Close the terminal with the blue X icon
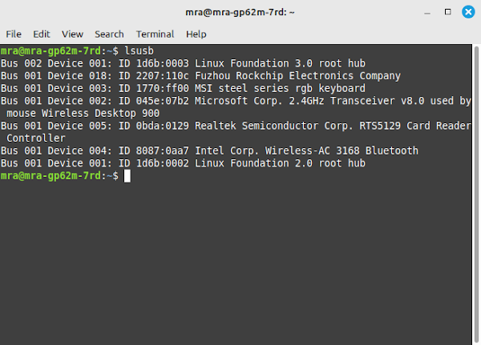 (468, 12)
